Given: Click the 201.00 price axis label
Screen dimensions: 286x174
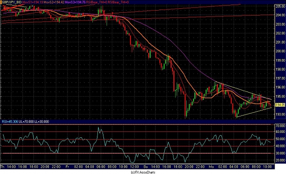Looking at the screenshot, I should [280, 43].
